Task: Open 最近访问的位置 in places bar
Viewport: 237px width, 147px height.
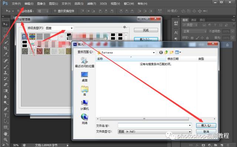Action: (x=85, y=63)
